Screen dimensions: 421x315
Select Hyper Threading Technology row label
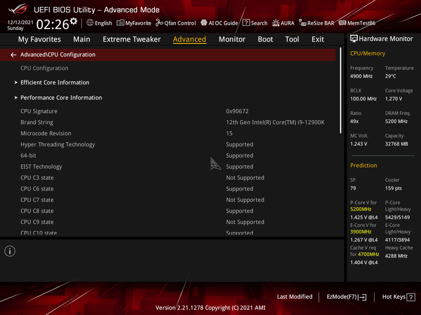coord(58,145)
